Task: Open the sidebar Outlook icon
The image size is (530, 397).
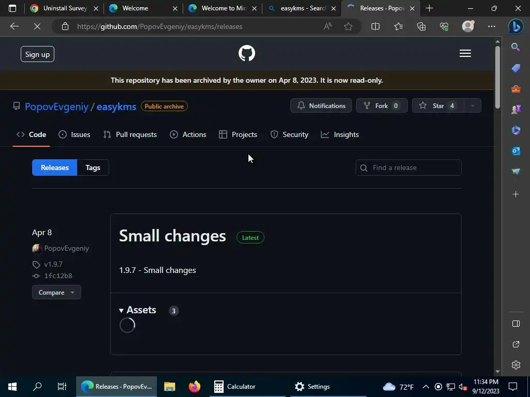Action: [x=516, y=151]
